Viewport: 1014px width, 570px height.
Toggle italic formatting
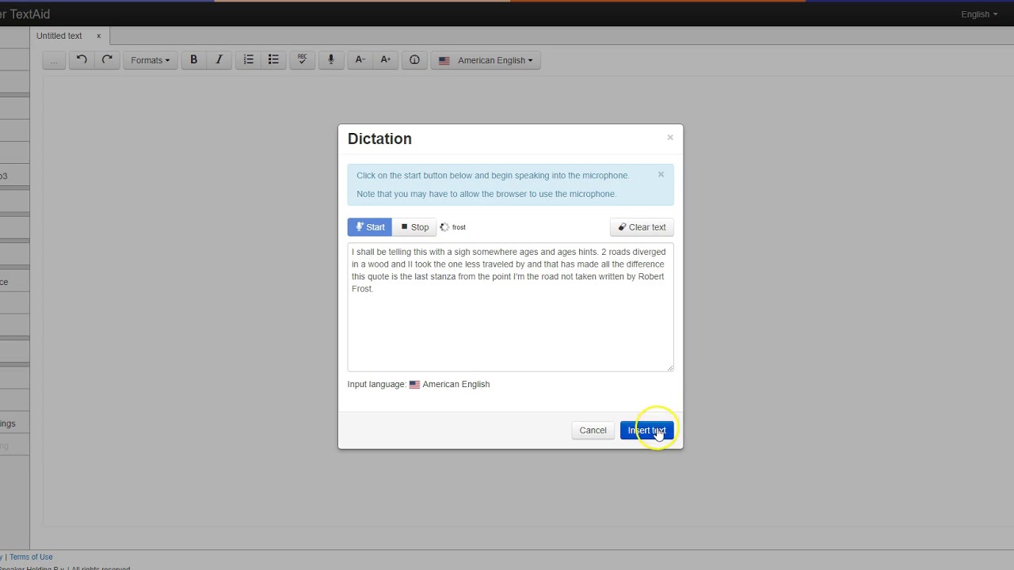point(219,60)
